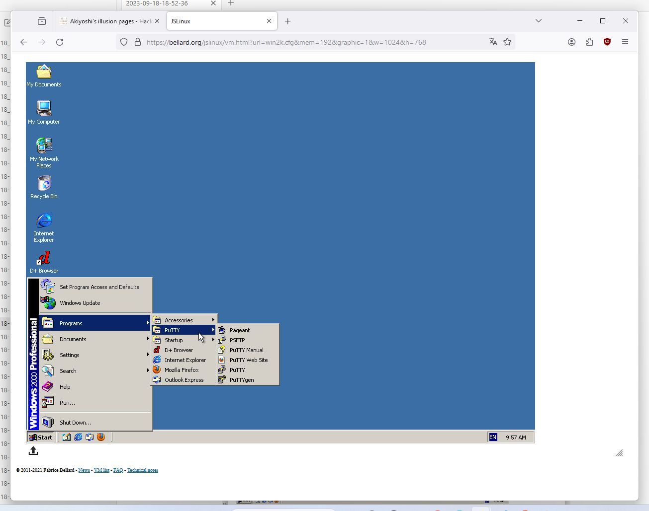Viewport: 649px width, 511px height.
Task: Click the site security padlock icon
Action: (138, 42)
